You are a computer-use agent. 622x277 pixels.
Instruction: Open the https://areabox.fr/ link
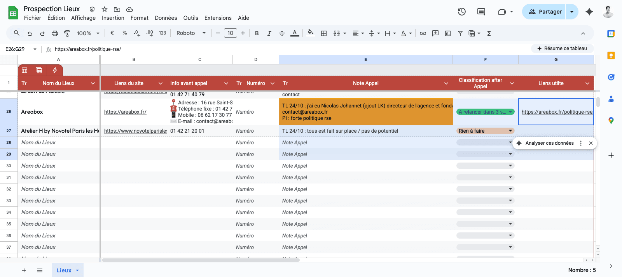(x=125, y=112)
